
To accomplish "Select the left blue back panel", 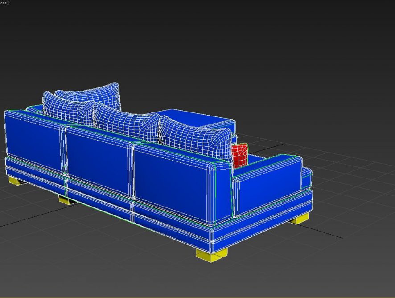I will (x=33, y=141).
